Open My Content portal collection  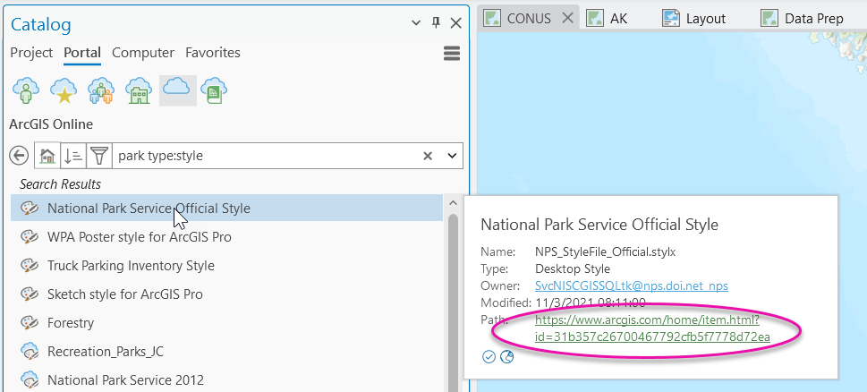(24, 90)
